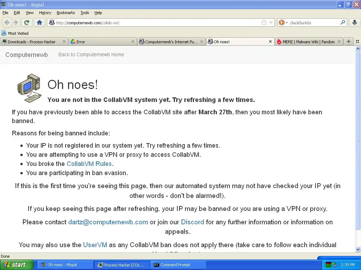Open the Windows start menu
The width and height of the screenshot is (361, 270).
(x=17, y=265)
